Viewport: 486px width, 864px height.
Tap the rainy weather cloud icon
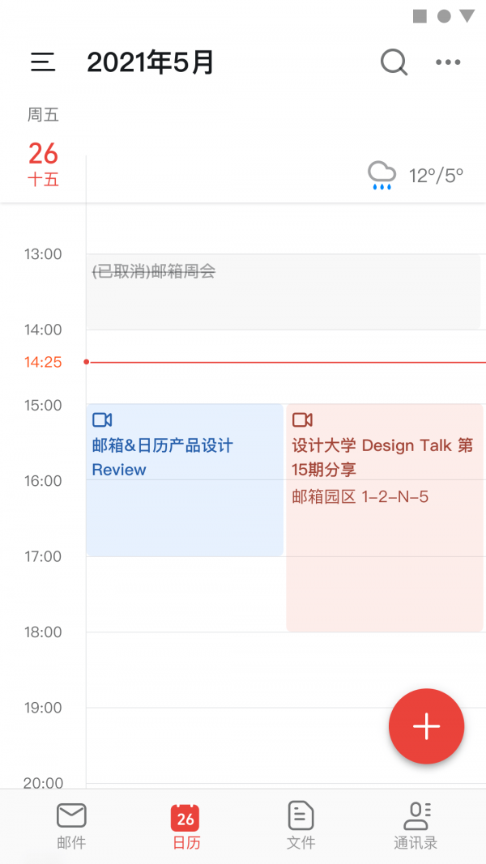(382, 175)
